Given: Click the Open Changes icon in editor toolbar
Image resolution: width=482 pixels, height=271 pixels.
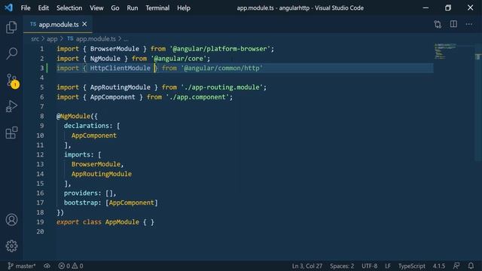Looking at the screenshot, I should point(438,24).
